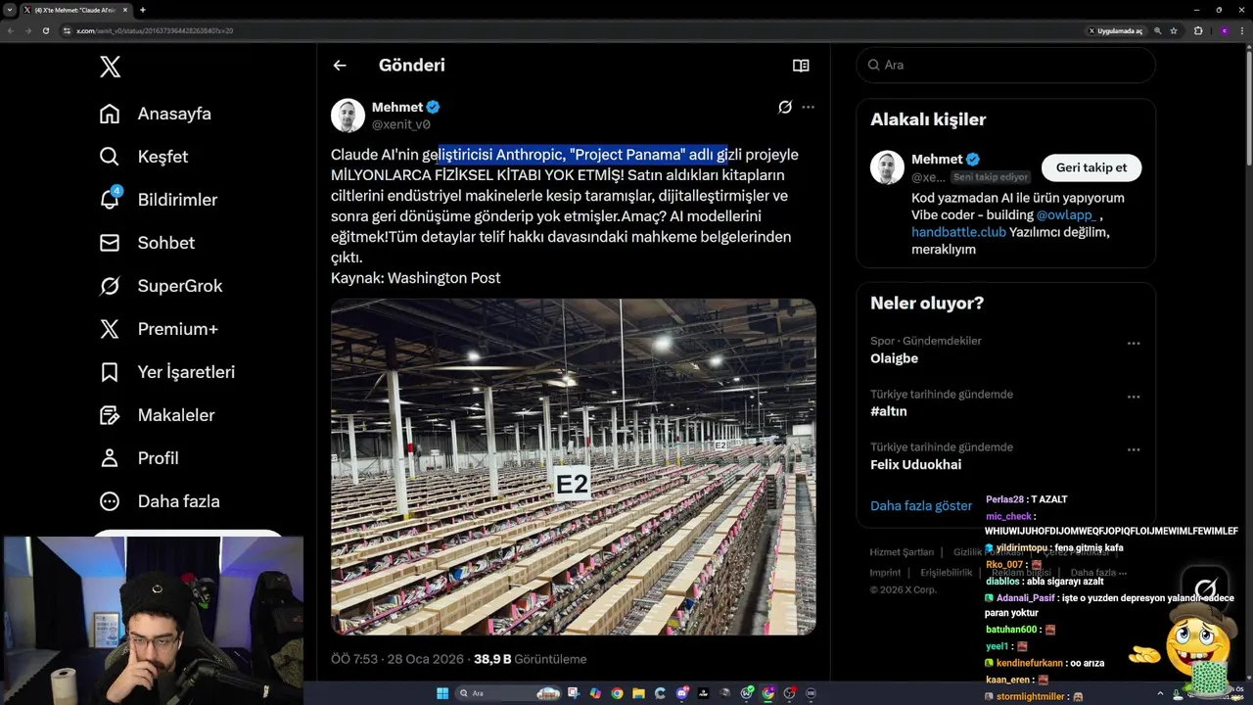Open Chrome profile avatar
Viewport: 1253px width, 705px height.
1224,30
